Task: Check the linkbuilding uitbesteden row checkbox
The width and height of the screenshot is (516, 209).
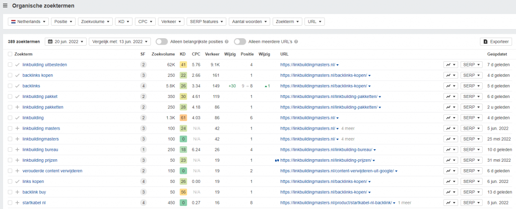Action: [10, 65]
